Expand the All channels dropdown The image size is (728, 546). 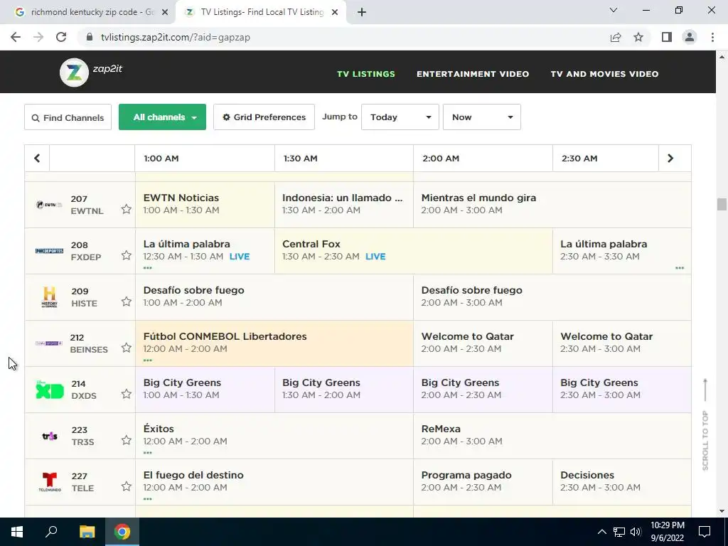(x=163, y=117)
